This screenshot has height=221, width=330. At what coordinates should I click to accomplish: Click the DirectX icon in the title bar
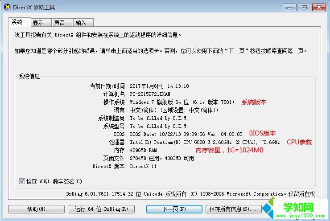[x=7, y=7]
